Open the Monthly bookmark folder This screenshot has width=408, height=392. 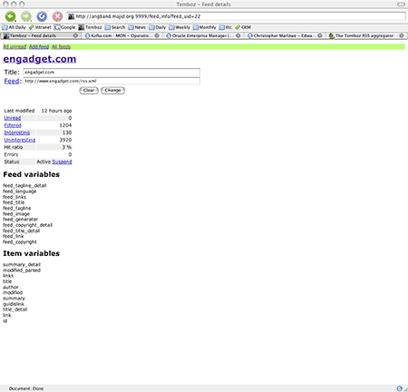click(x=205, y=27)
